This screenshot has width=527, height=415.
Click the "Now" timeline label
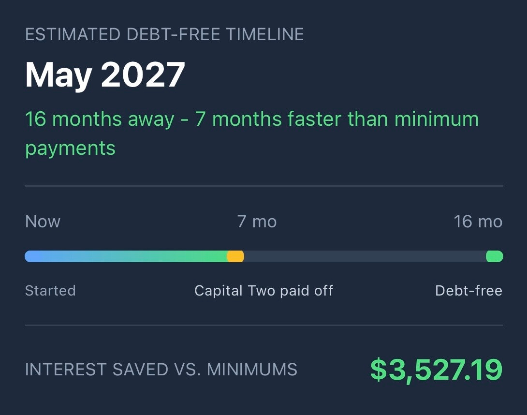43,222
